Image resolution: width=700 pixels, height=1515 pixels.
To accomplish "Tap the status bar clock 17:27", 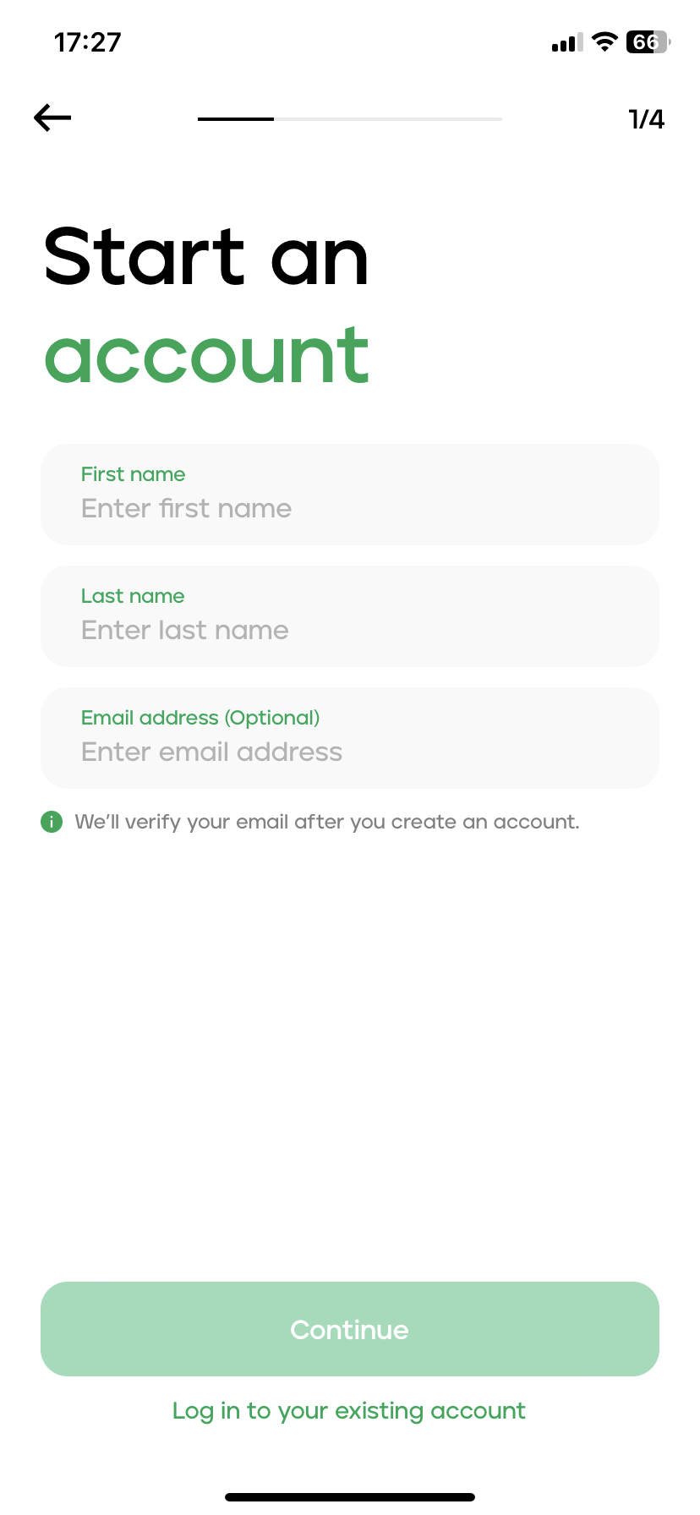I will (88, 42).
